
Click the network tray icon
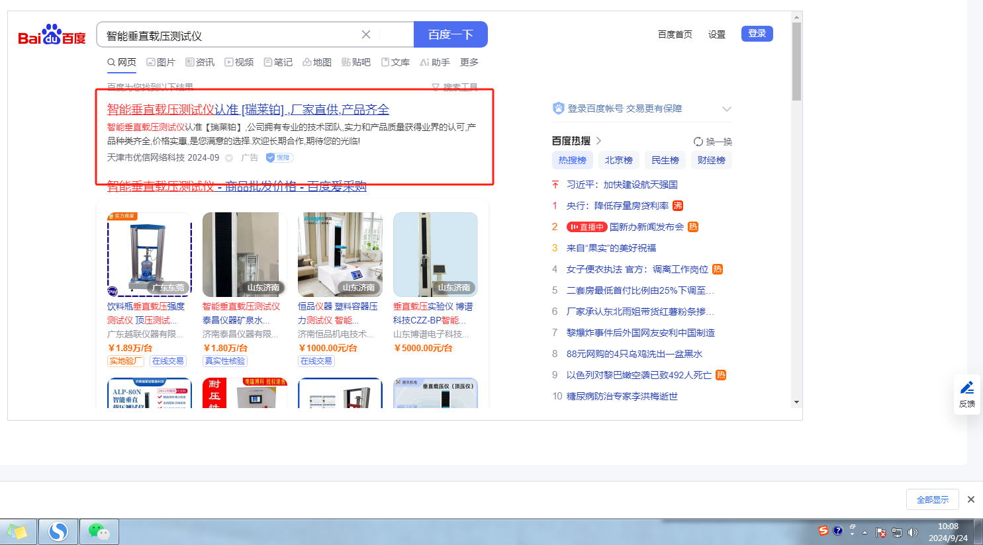click(897, 532)
